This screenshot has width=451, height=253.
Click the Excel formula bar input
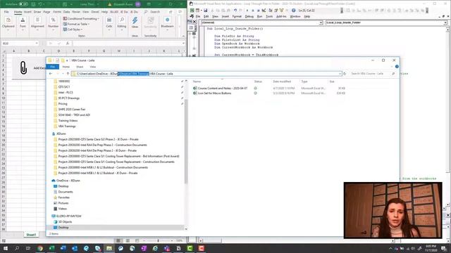click(127, 44)
